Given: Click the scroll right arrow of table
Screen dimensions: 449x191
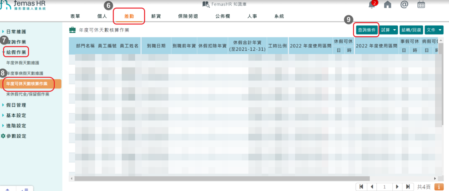Looking at the screenshot, I should 435,179.
